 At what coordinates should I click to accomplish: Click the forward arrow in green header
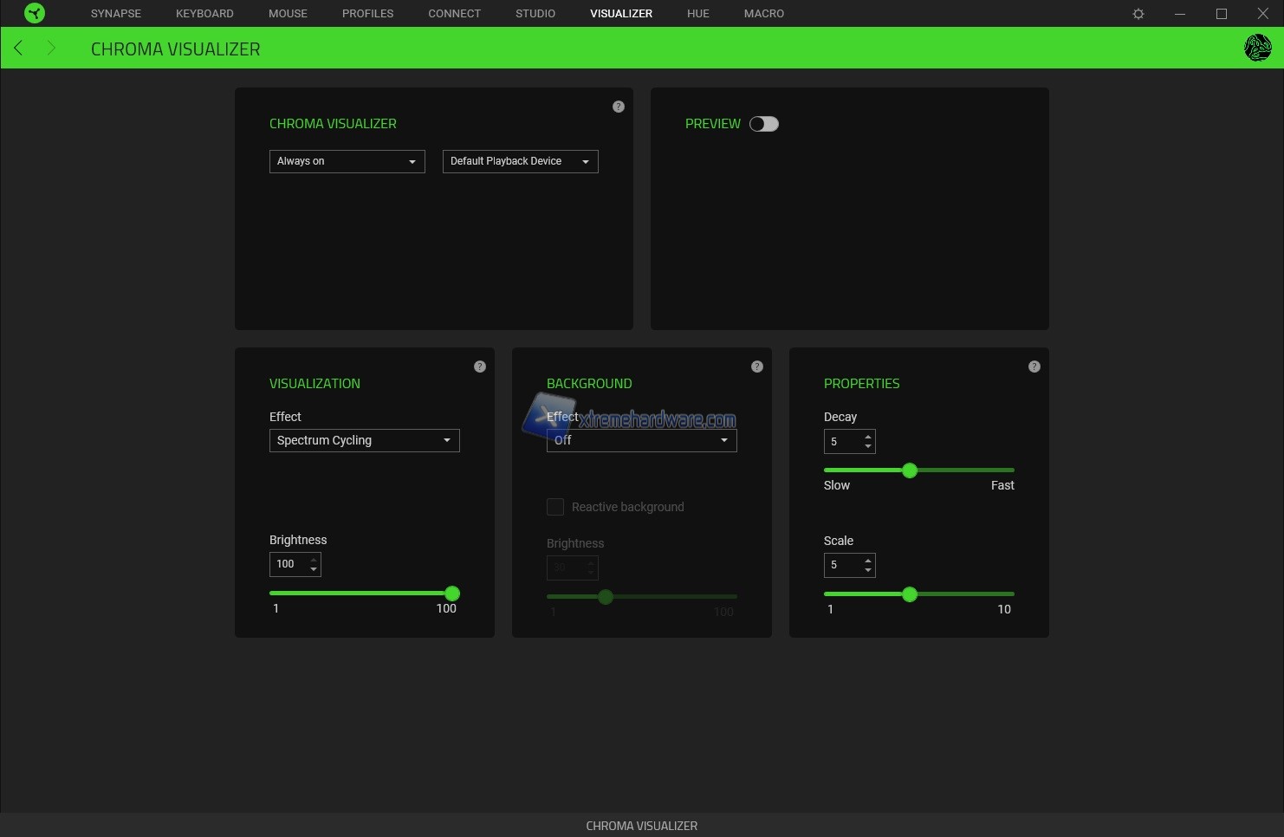pos(51,48)
